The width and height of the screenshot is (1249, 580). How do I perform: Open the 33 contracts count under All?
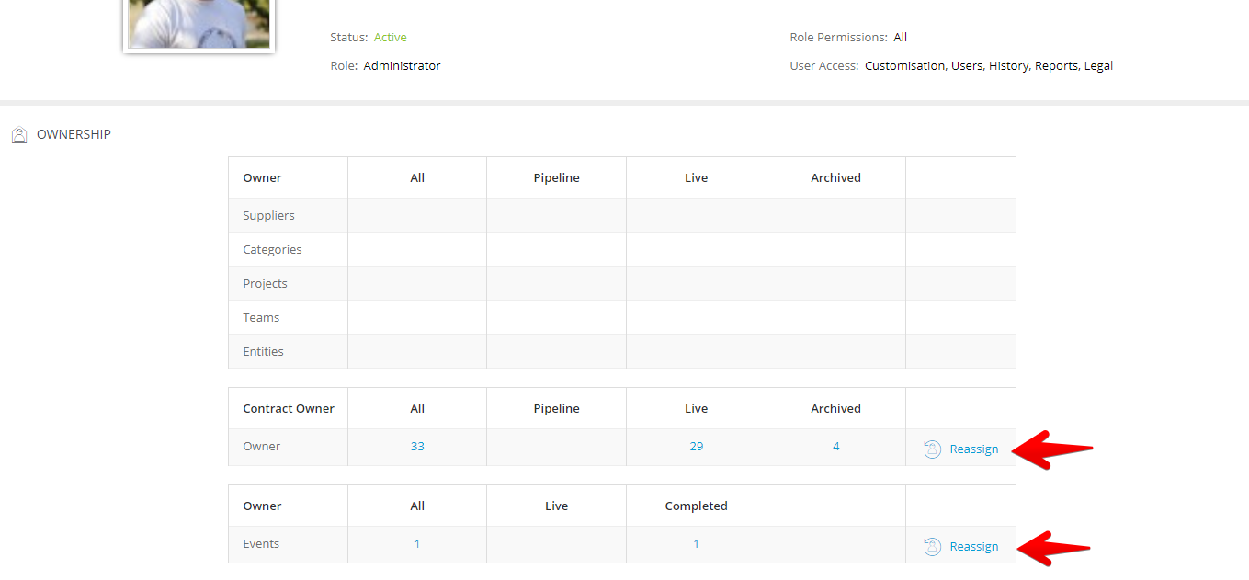[417, 447]
